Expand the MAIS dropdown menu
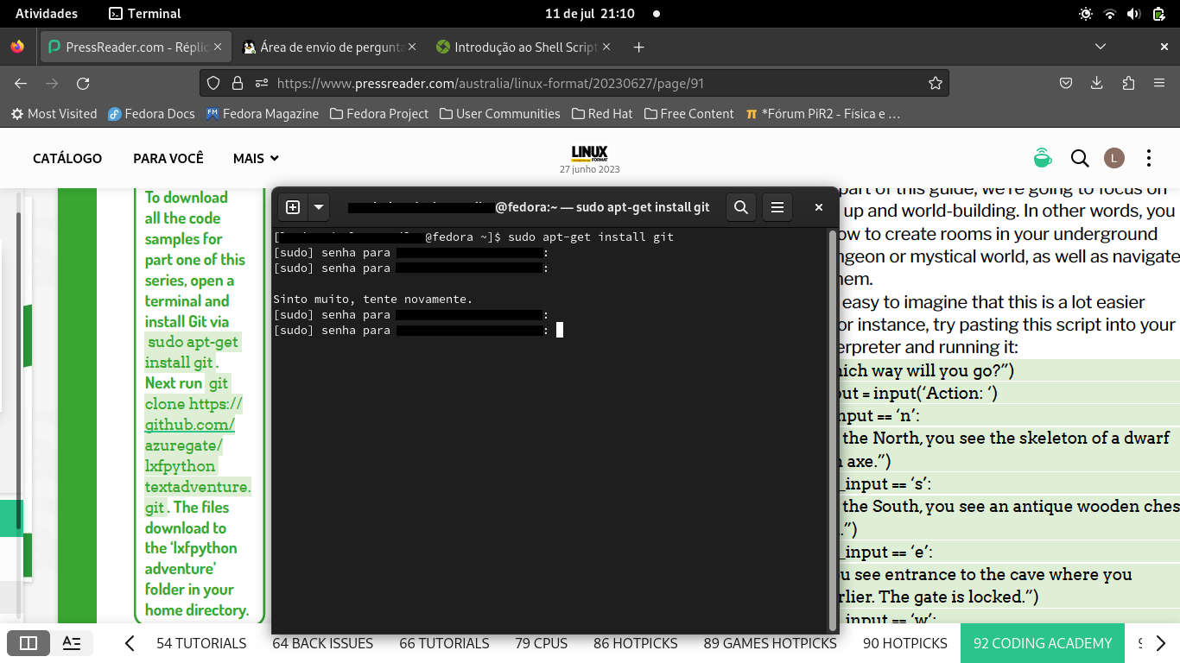 256,159
